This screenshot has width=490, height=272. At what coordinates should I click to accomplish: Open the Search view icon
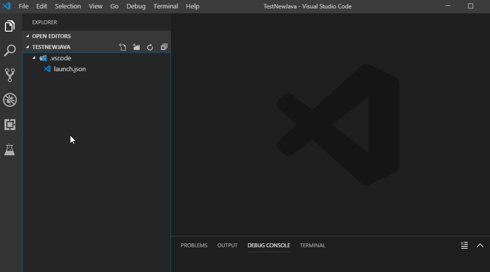point(10,50)
